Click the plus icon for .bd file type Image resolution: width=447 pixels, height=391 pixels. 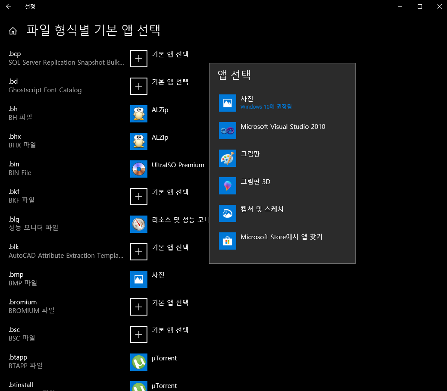(139, 86)
